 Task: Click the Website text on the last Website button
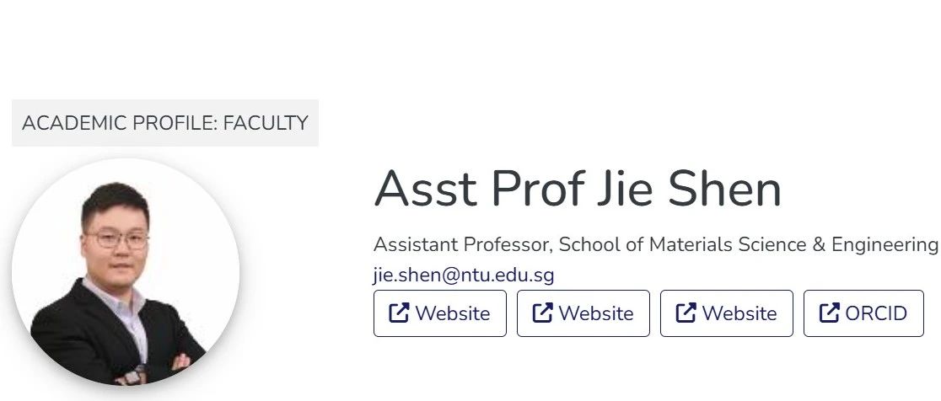point(739,313)
